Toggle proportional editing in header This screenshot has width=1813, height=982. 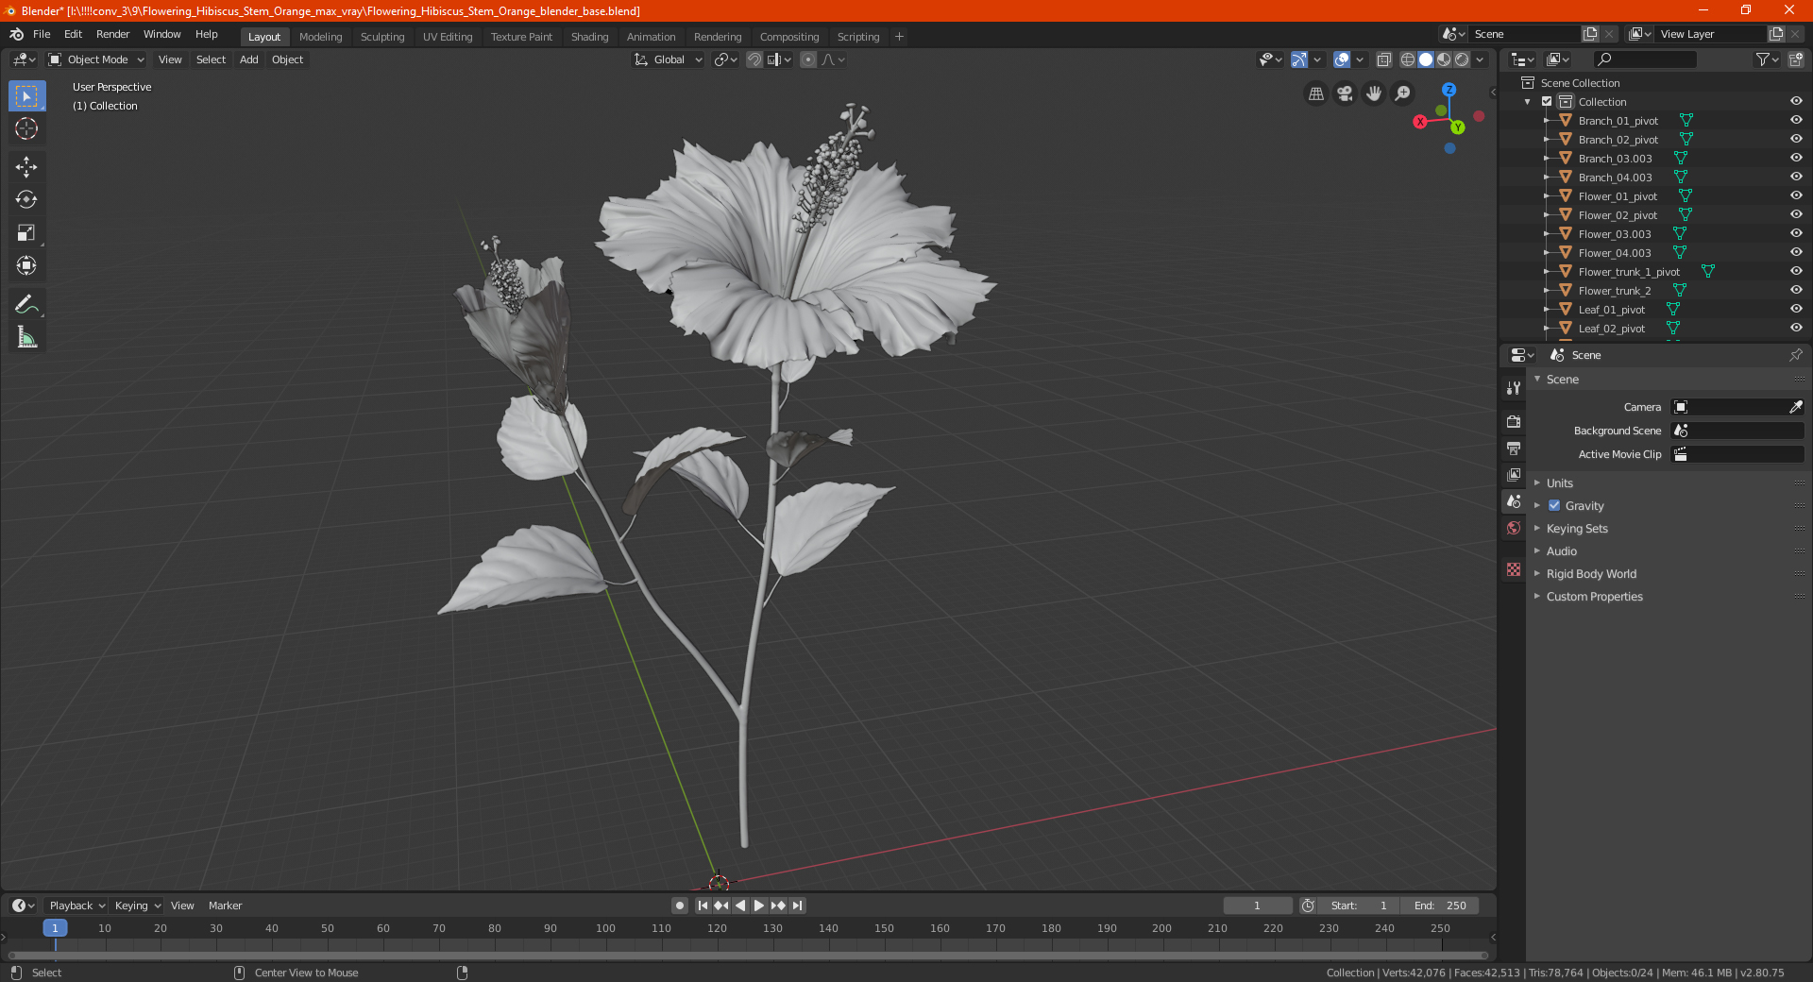tap(808, 59)
